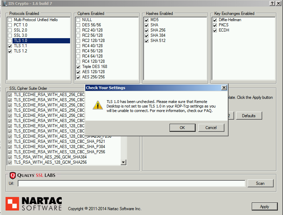The width and height of the screenshot is (283, 215).
Task: Uncheck the SHA 512 hash checkbox
Action: tap(147, 41)
